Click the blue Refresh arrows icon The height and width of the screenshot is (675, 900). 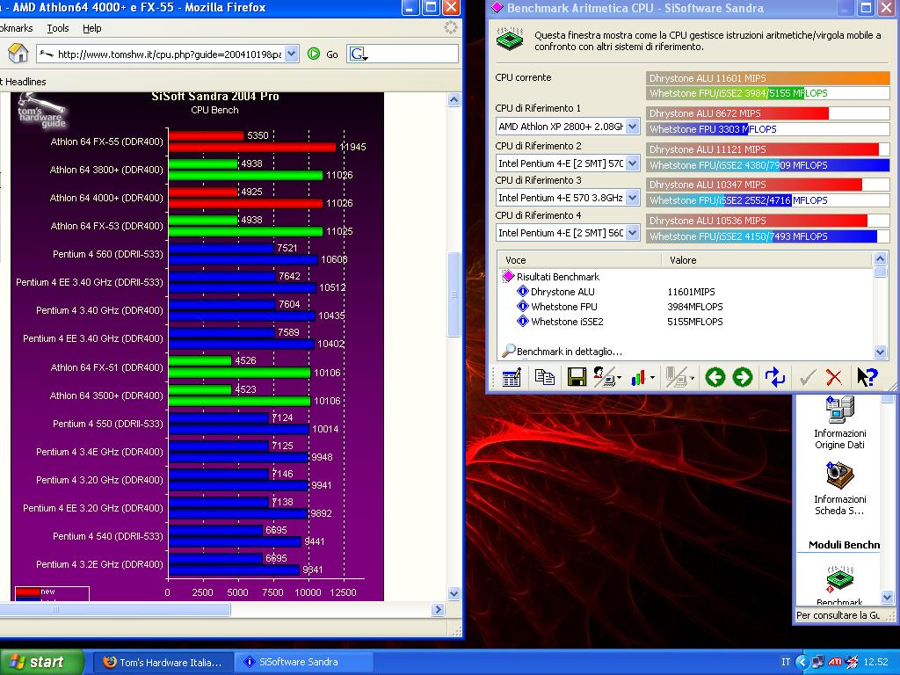775,377
